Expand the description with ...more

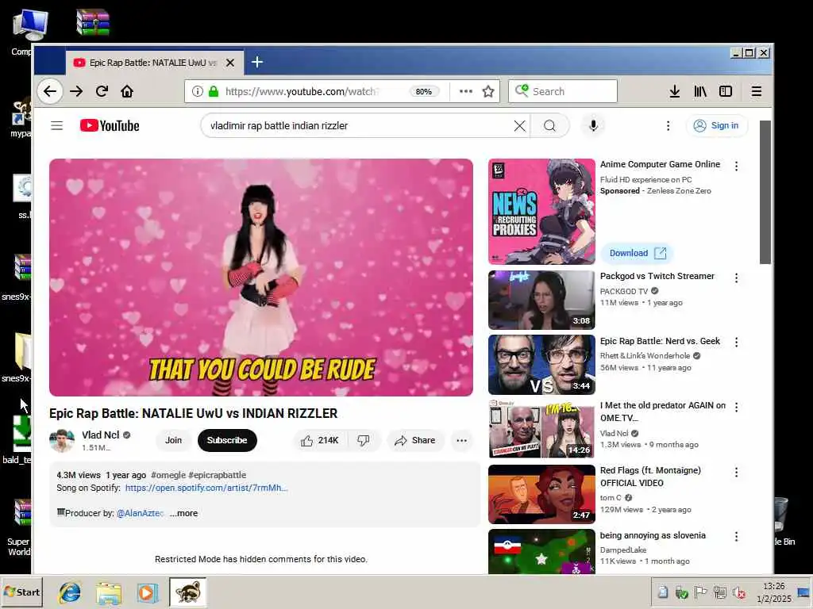tap(183, 513)
